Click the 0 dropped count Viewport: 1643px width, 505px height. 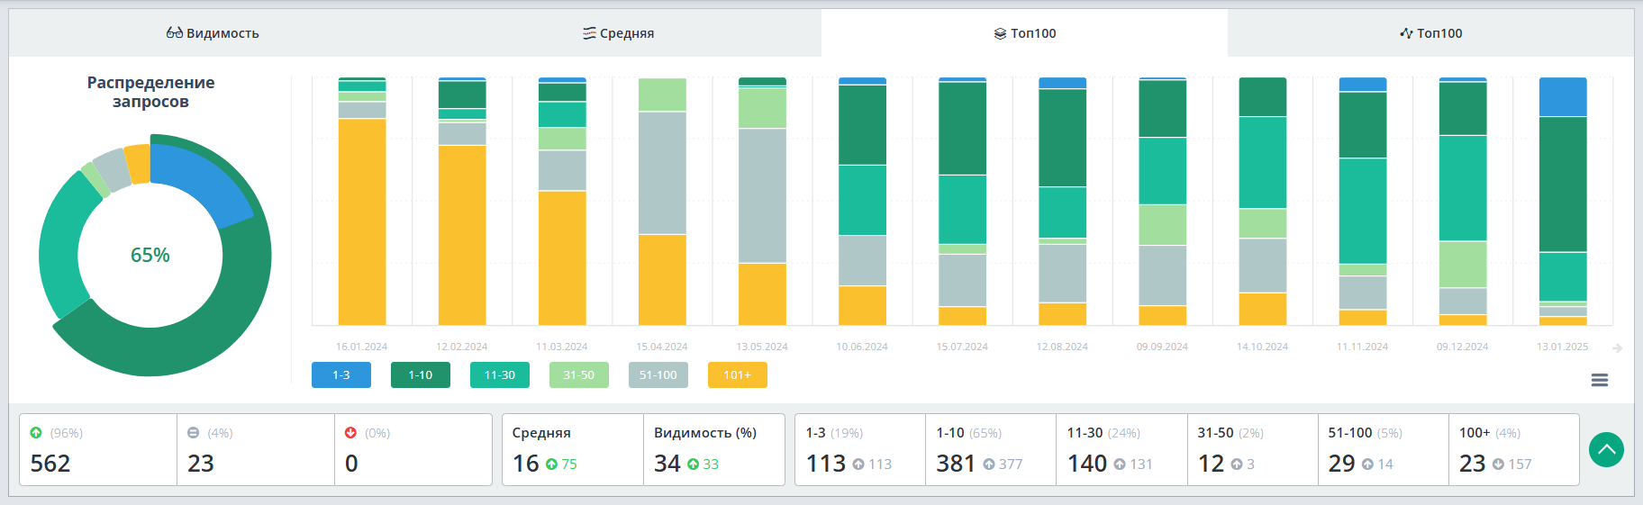coord(351,464)
